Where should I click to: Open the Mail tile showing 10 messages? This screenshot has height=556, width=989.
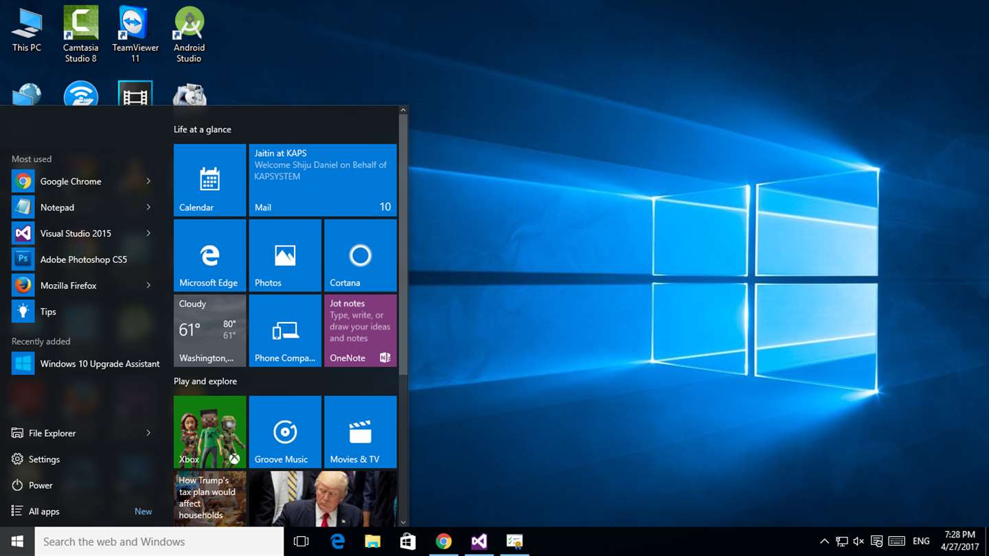coord(323,180)
